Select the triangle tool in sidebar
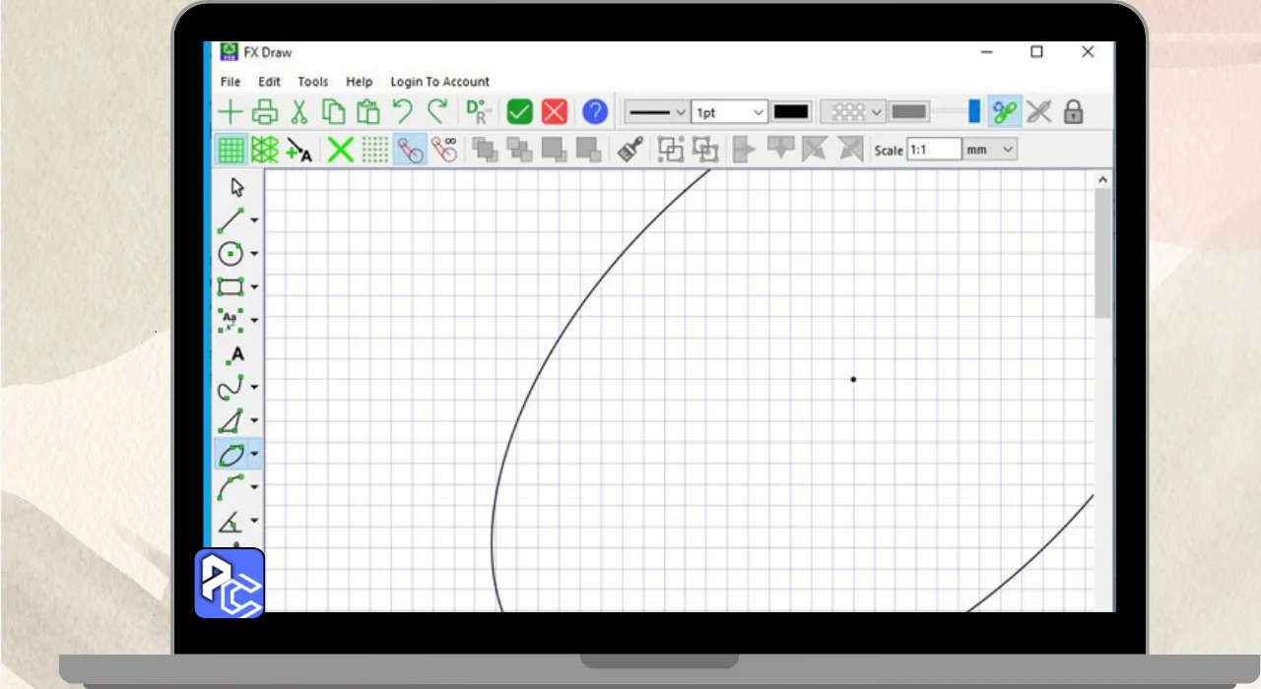Image resolution: width=1261 pixels, height=689 pixels. pos(231,421)
